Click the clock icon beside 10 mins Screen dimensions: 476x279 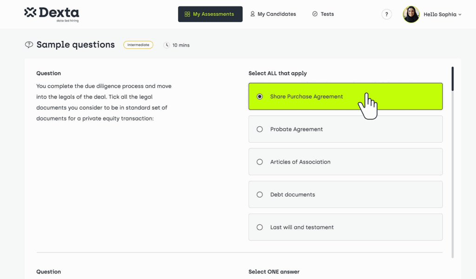[167, 45]
